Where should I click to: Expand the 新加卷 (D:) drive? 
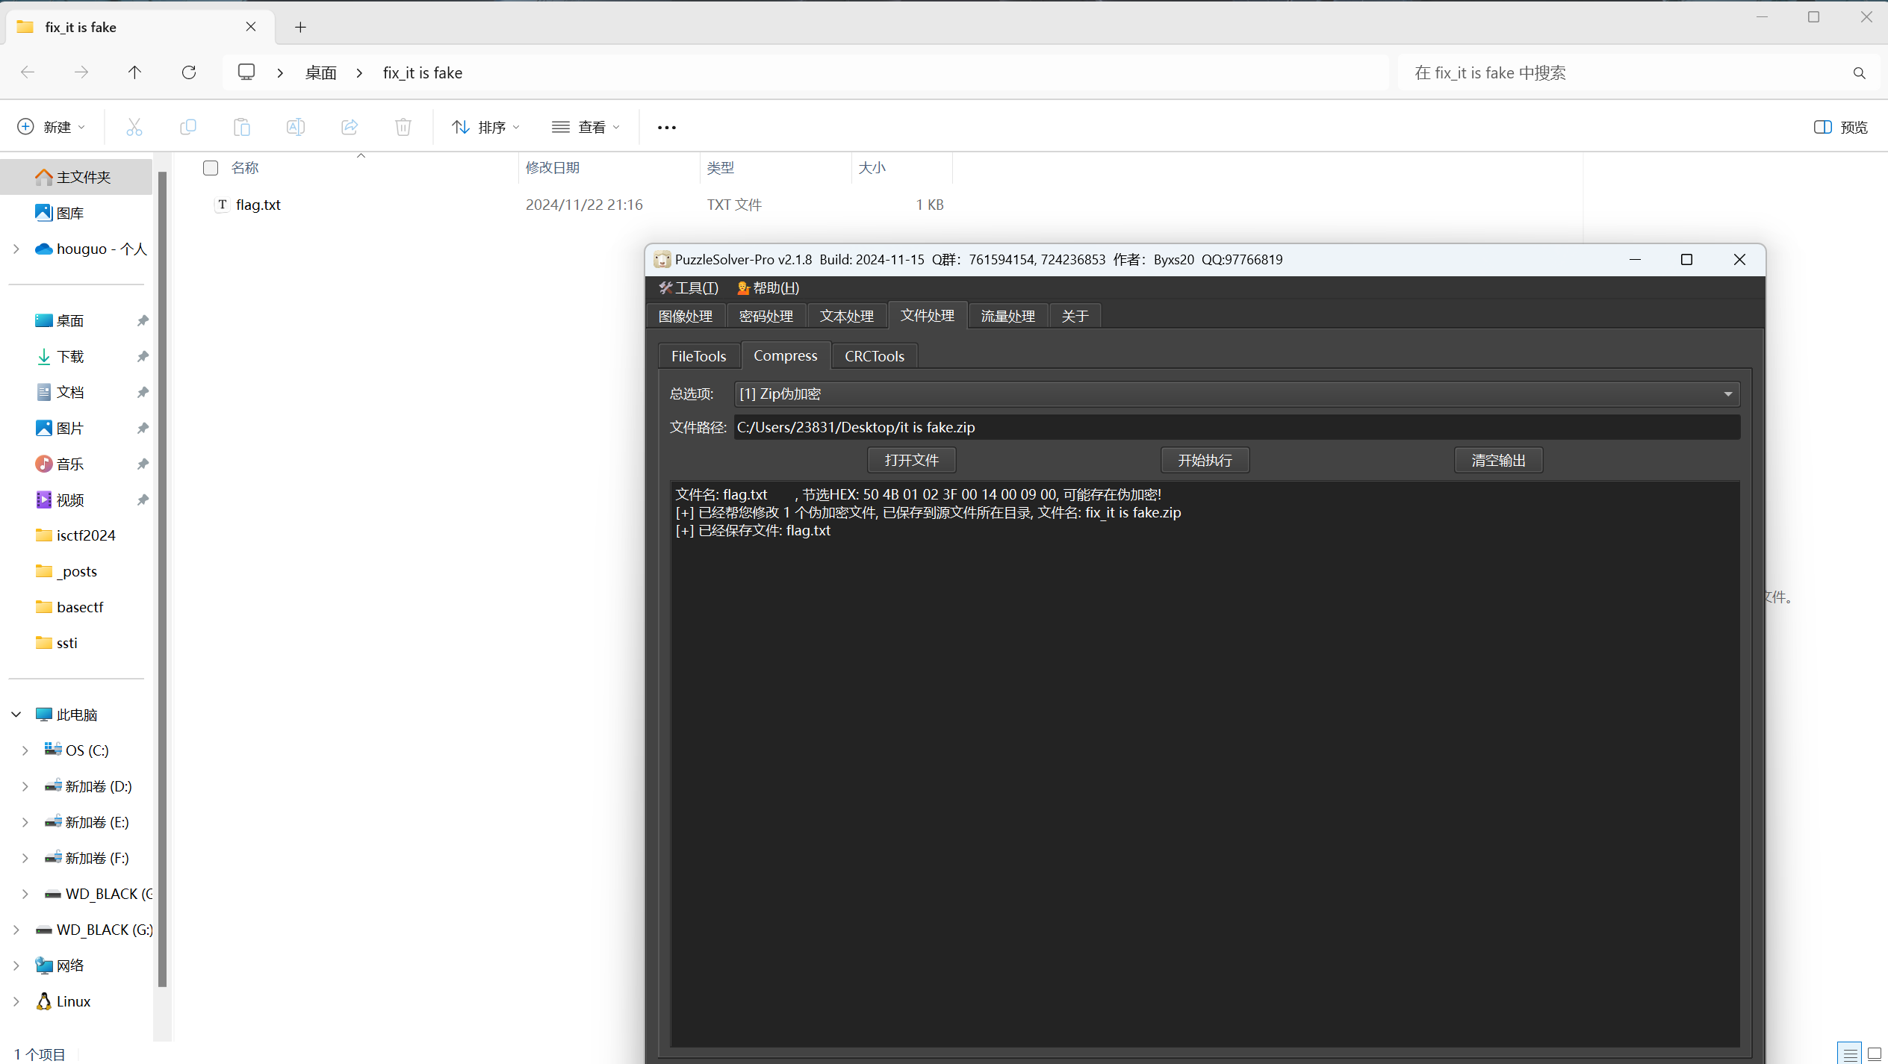point(25,786)
